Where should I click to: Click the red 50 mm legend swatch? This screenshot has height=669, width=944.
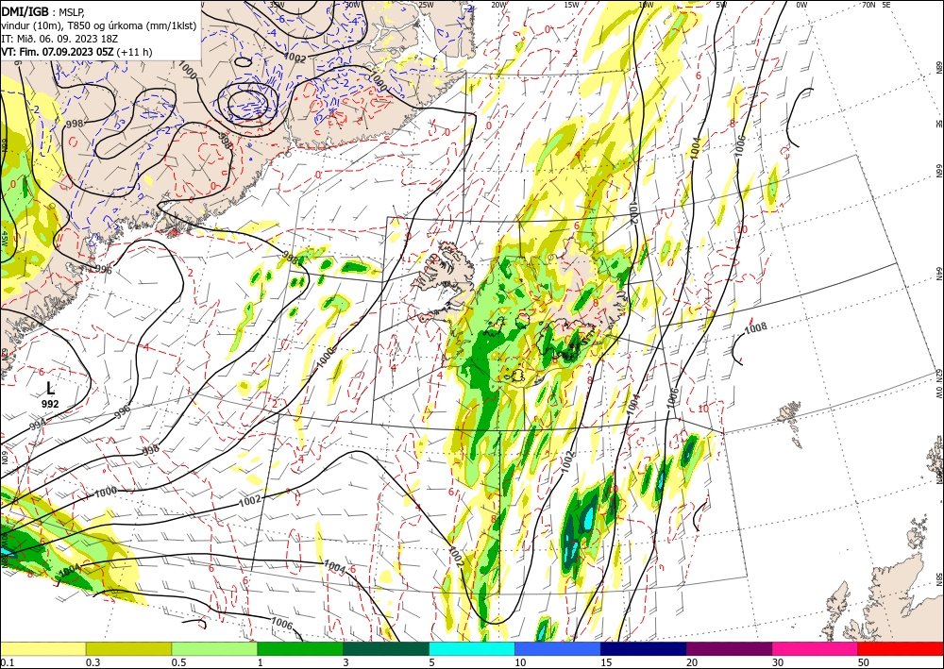(x=901, y=648)
